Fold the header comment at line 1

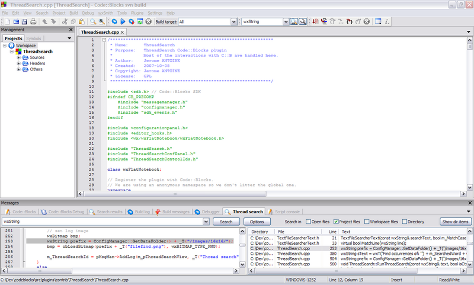pyautogui.click(x=104, y=40)
